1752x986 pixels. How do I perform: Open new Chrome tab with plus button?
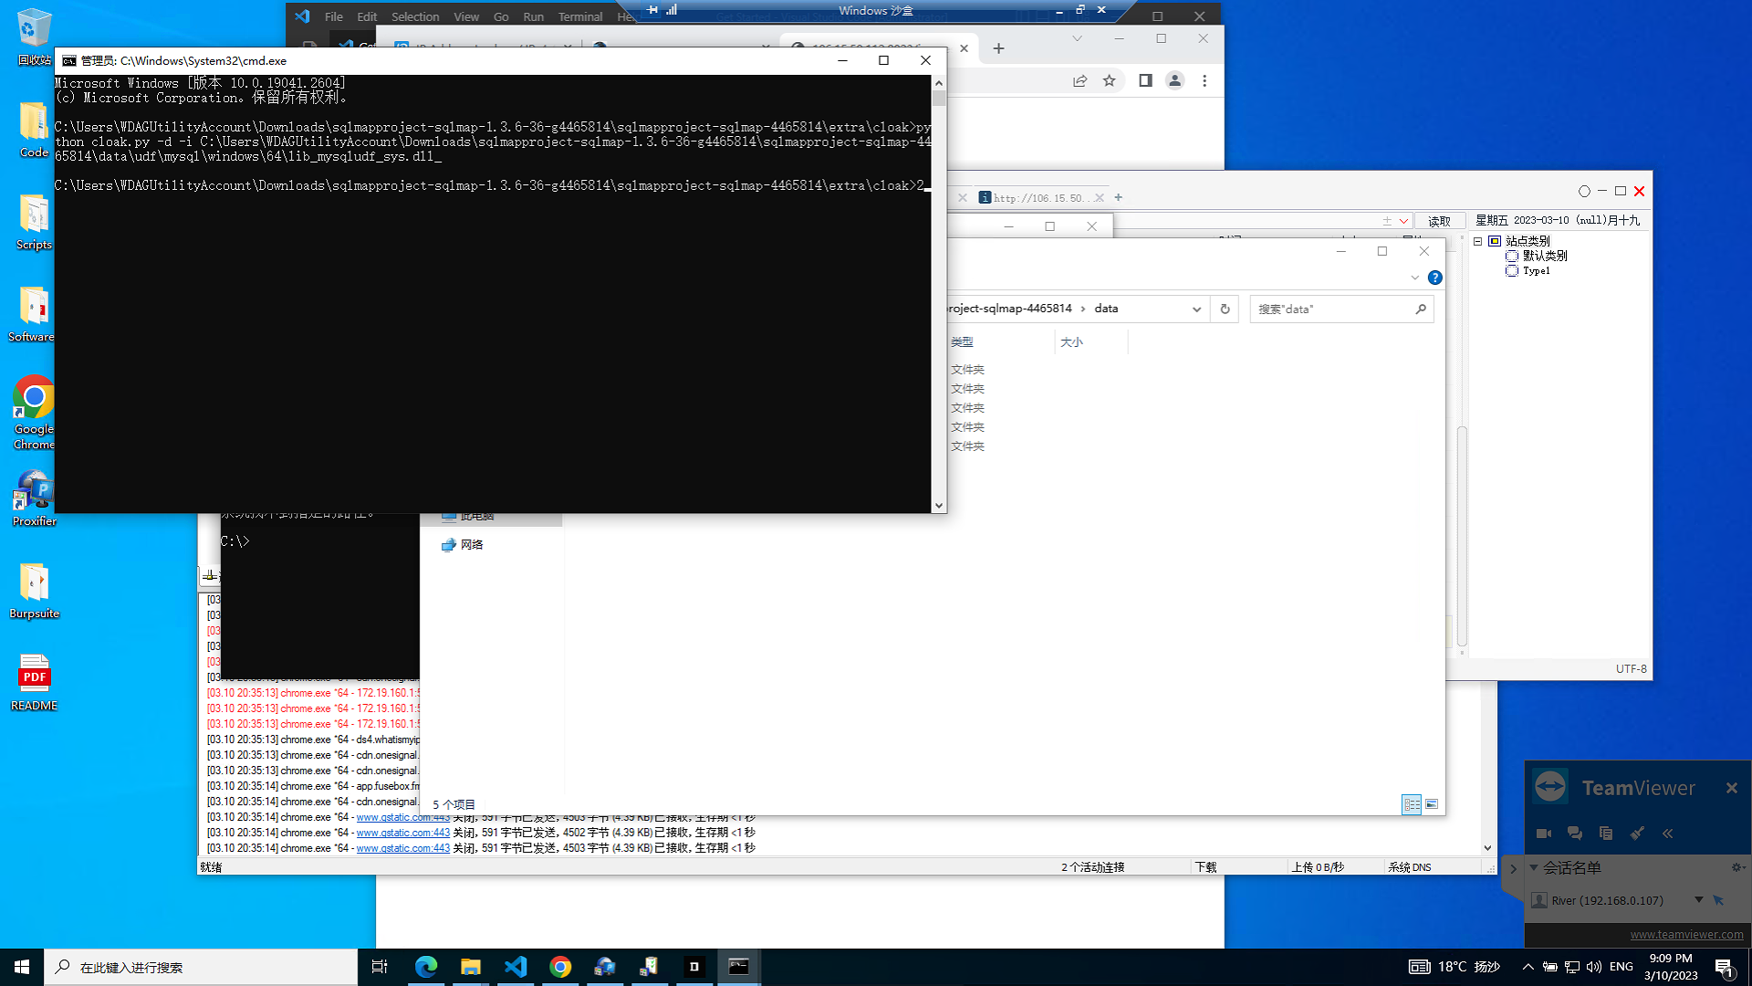[998, 48]
